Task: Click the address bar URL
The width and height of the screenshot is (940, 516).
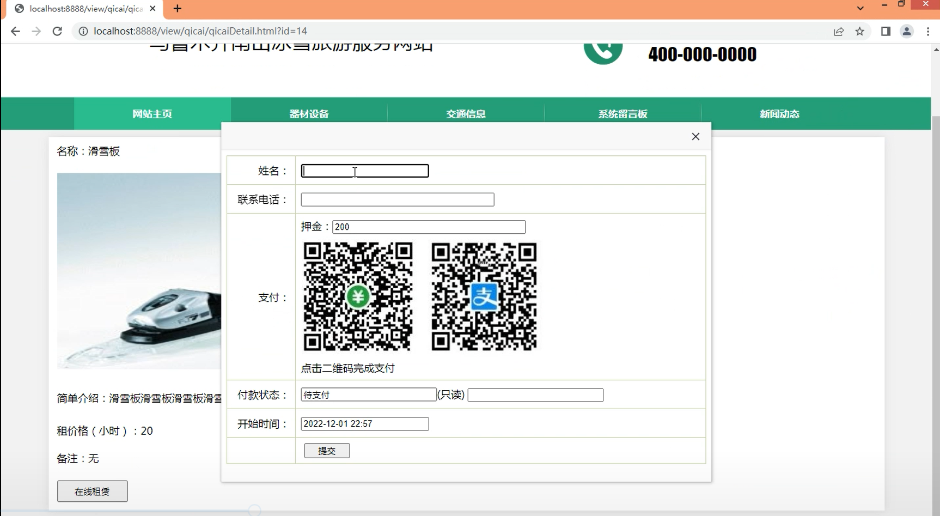Action: click(200, 31)
